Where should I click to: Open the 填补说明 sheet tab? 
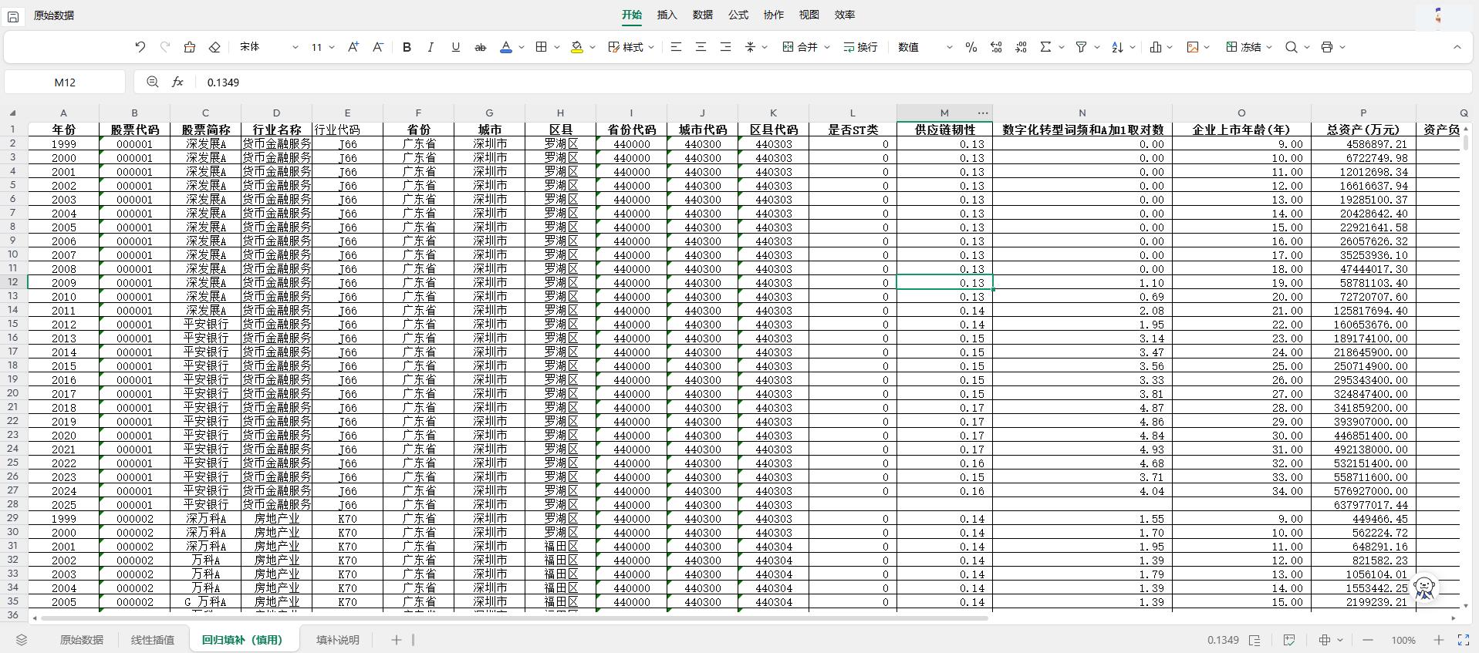(338, 640)
